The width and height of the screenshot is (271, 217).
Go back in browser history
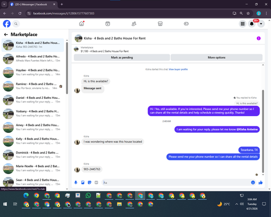click(5, 14)
